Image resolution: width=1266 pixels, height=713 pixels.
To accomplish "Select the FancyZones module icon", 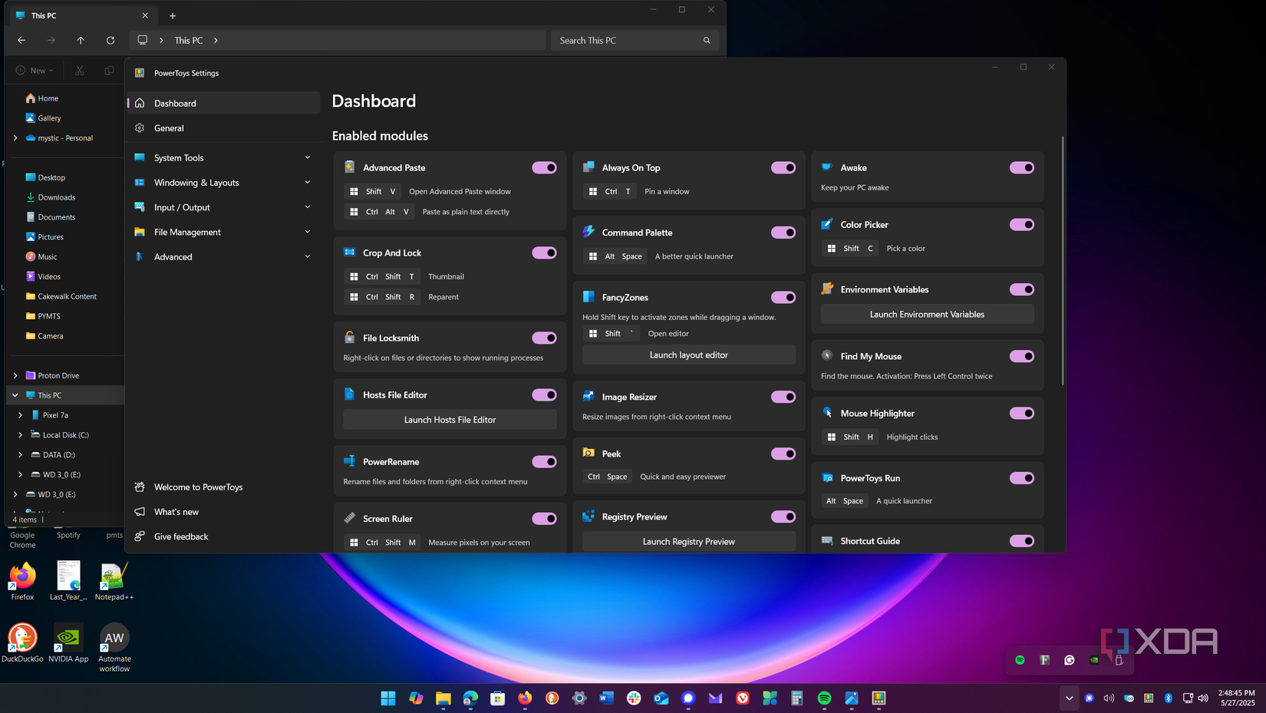I will pos(588,297).
